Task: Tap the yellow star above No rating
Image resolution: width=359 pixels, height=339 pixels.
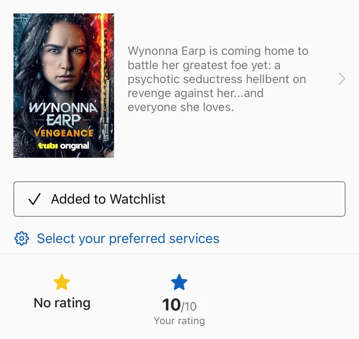Action: (62, 282)
